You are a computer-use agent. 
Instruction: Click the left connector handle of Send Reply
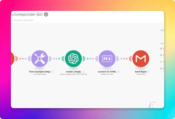130,59
